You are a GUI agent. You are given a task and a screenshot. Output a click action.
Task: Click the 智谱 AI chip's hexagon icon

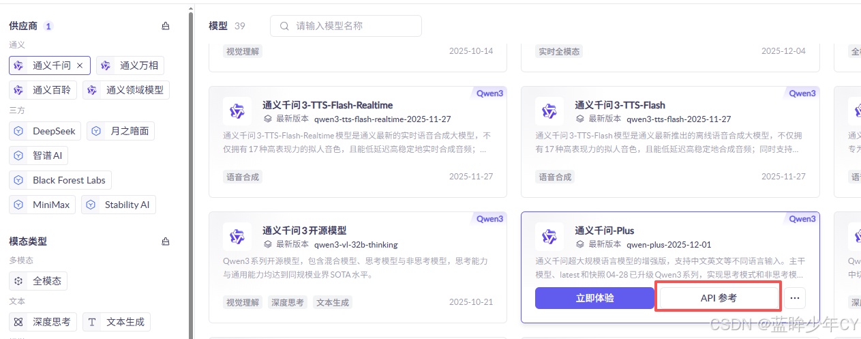pyautogui.click(x=18, y=156)
